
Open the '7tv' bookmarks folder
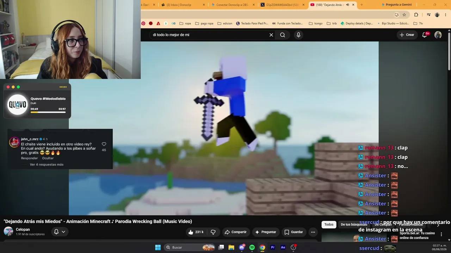[x=418, y=24]
